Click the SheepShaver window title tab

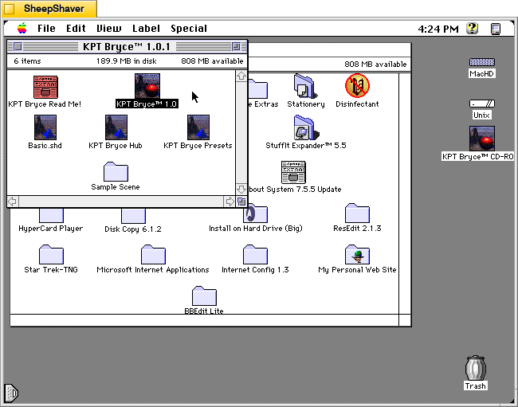[49, 9]
